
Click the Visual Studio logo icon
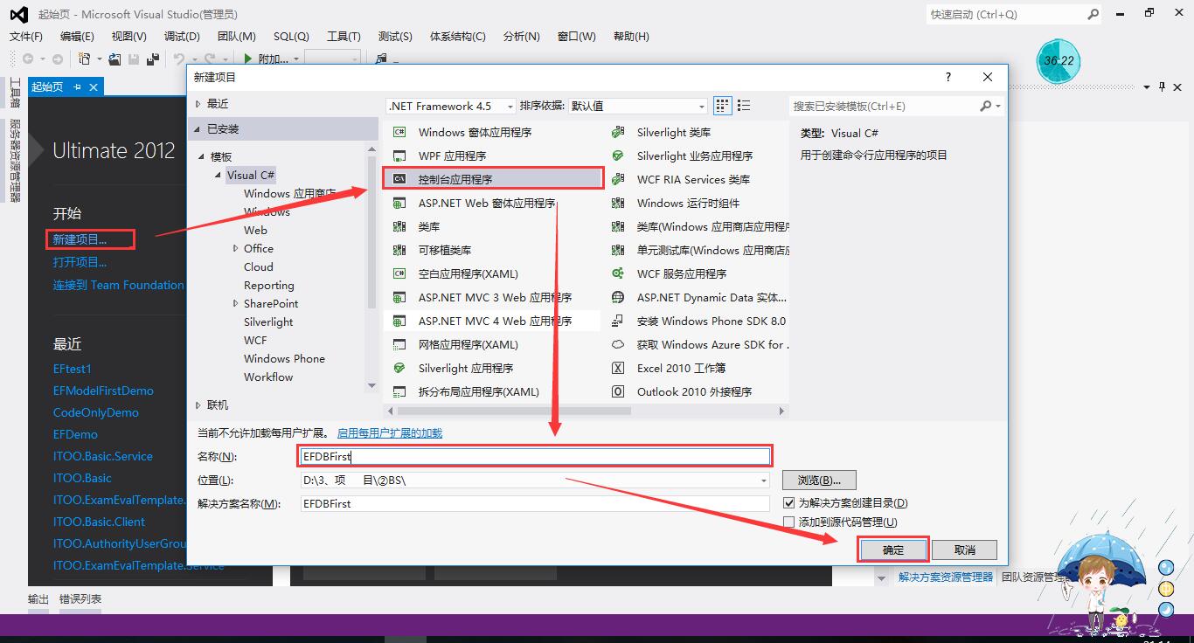[18, 13]
